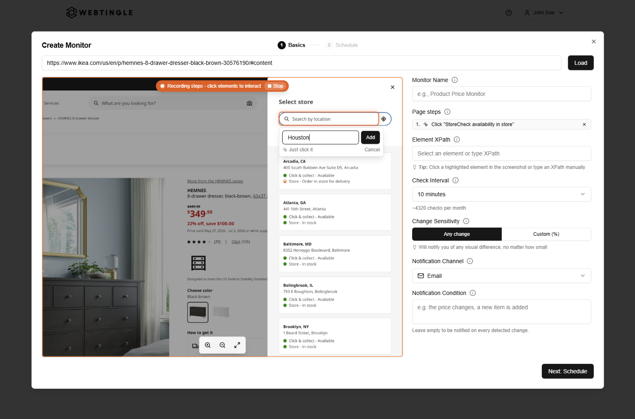Image resolution: width=635 pixels, height=419 pixels.
Task: Click the Notification Condition info icon
Action: click(473, 293)
